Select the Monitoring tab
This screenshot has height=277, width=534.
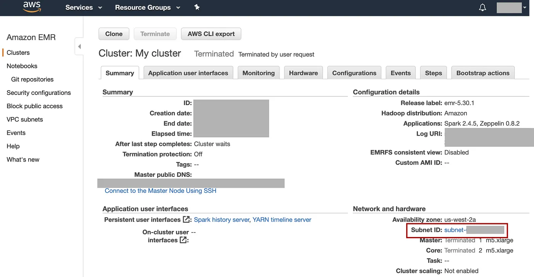pos(258,73)
